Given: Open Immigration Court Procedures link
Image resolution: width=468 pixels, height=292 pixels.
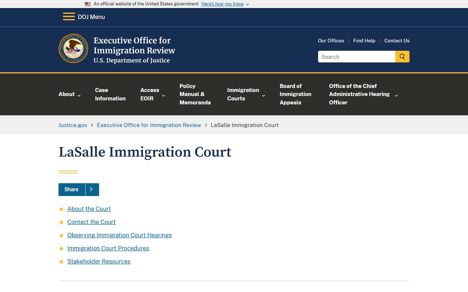Looking at the screenshot, I should [108, 248].
